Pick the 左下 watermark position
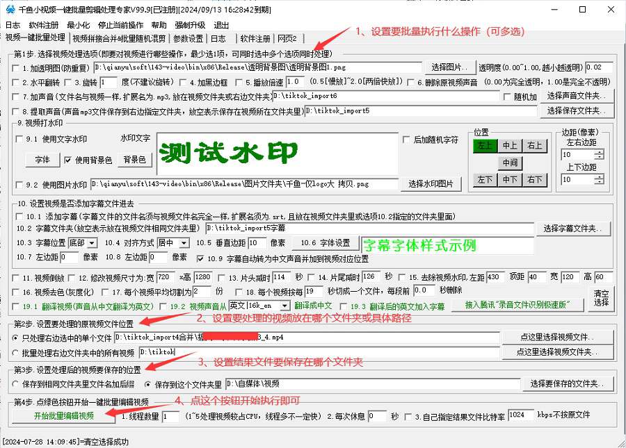Screen dimensions: 626x448 click(483, 180)
